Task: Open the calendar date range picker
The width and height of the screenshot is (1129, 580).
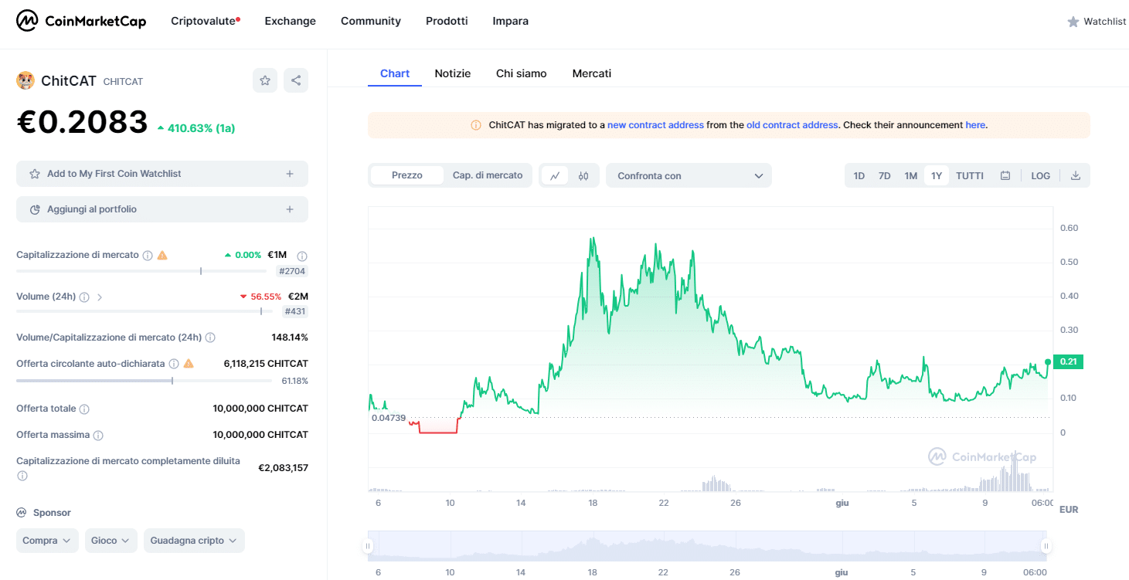Action: coord(1005,176)
